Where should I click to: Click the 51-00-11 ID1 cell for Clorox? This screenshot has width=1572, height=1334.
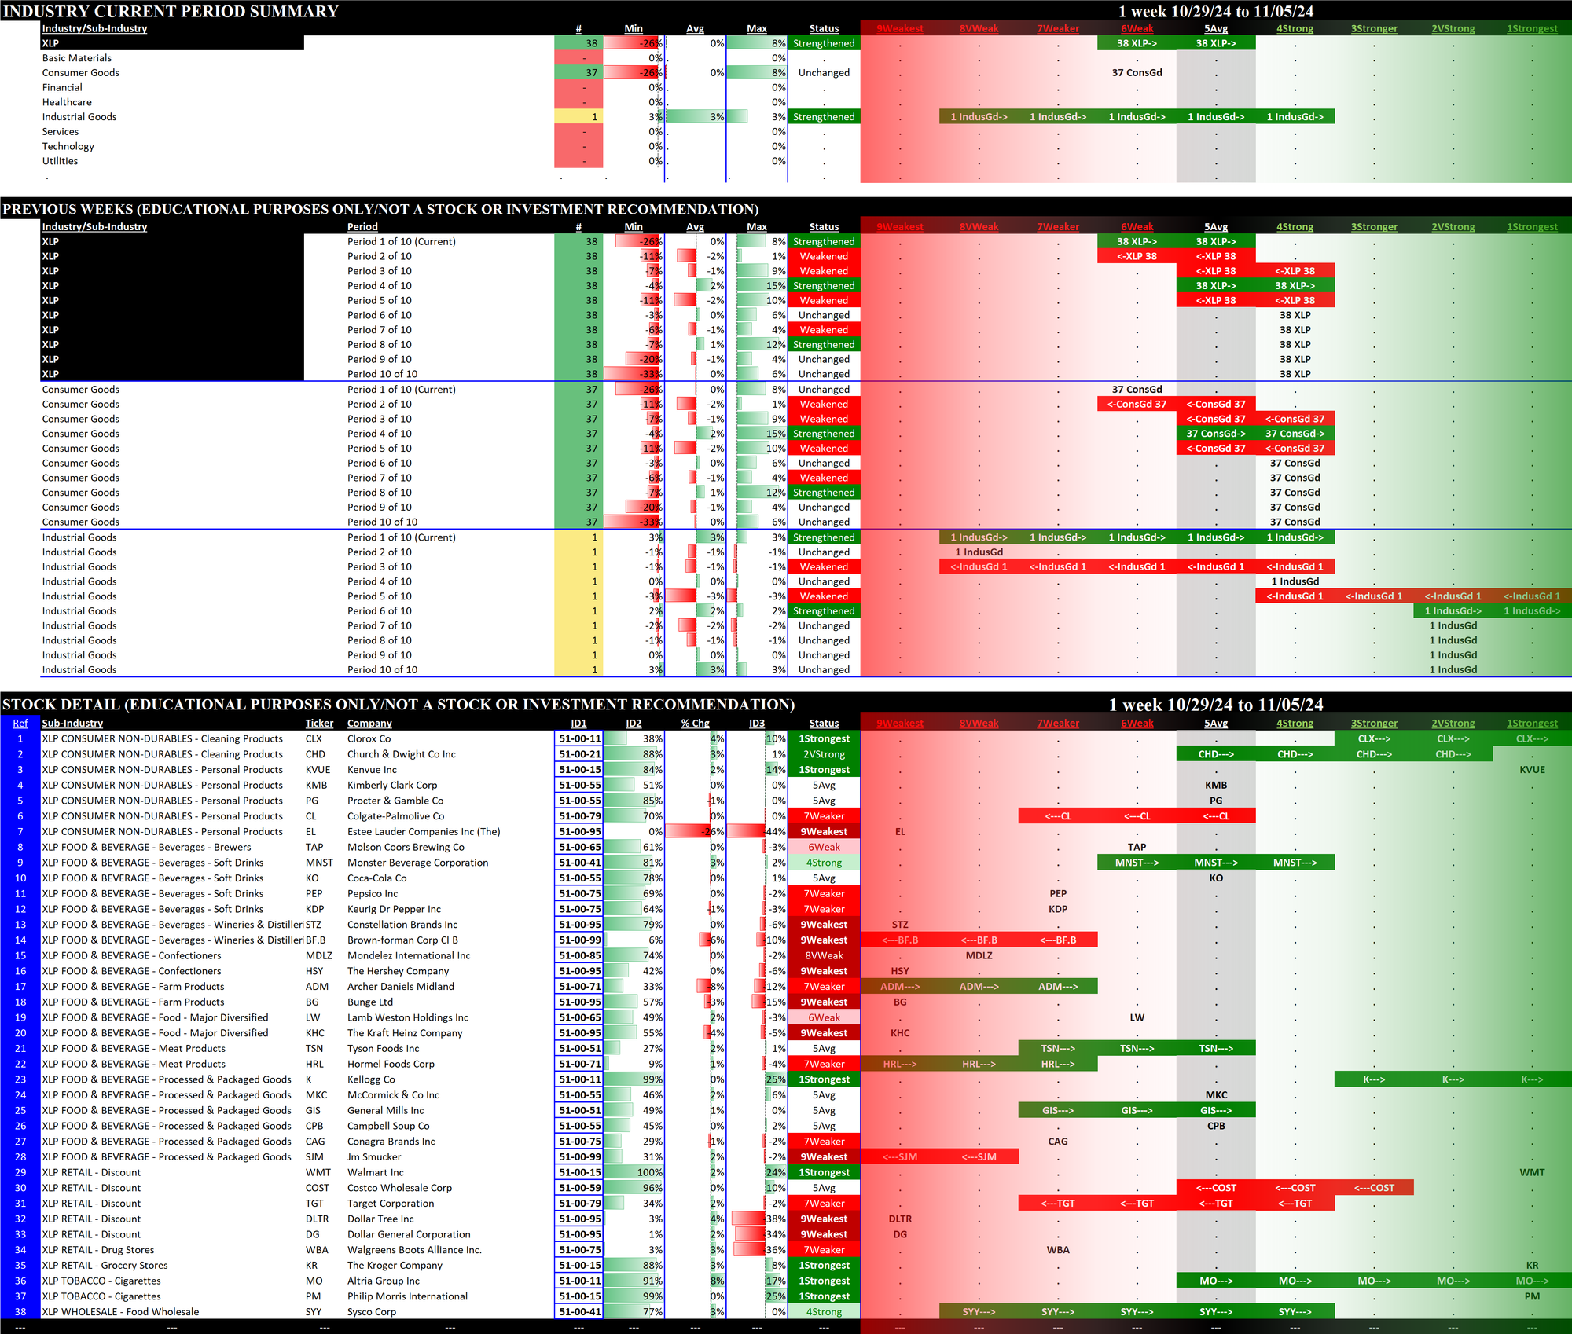pos(579,738)
